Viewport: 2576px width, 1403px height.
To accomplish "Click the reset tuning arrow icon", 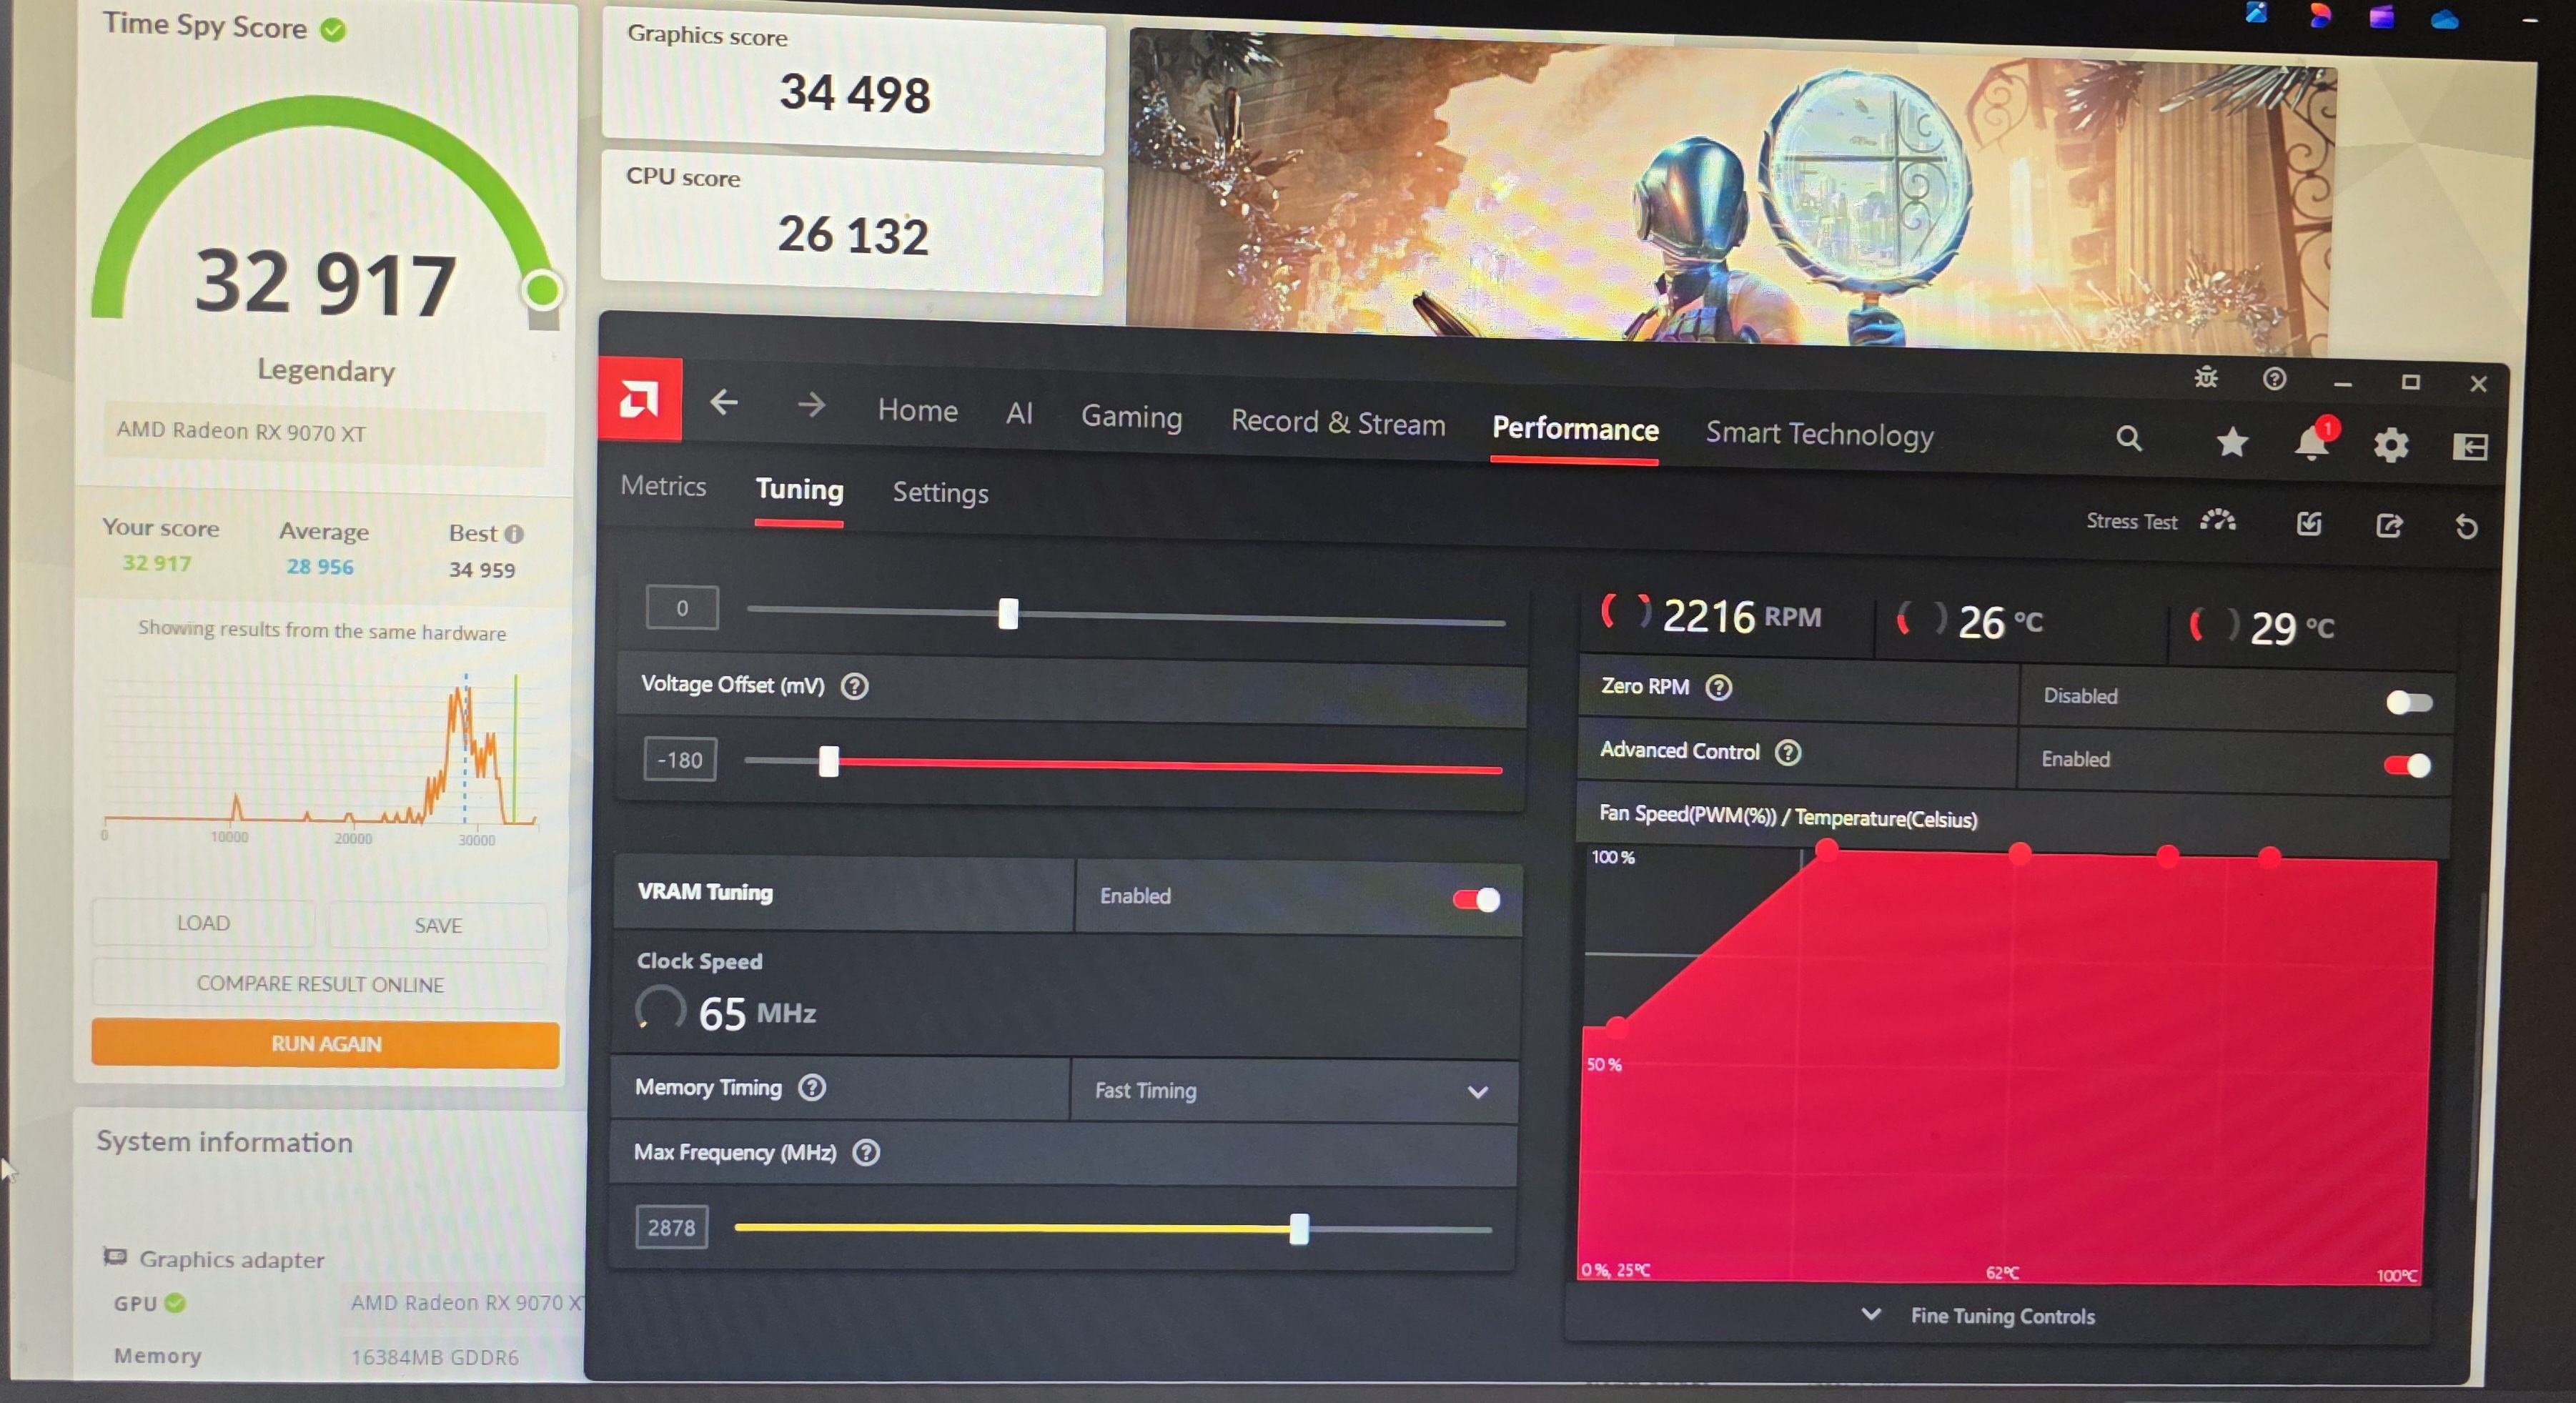I will tap(2466, 526).
